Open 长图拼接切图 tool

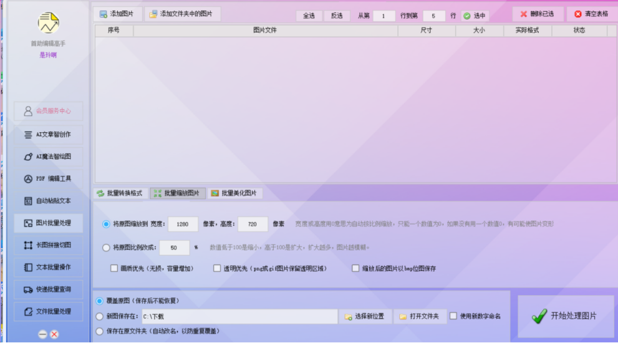(49, 245)
